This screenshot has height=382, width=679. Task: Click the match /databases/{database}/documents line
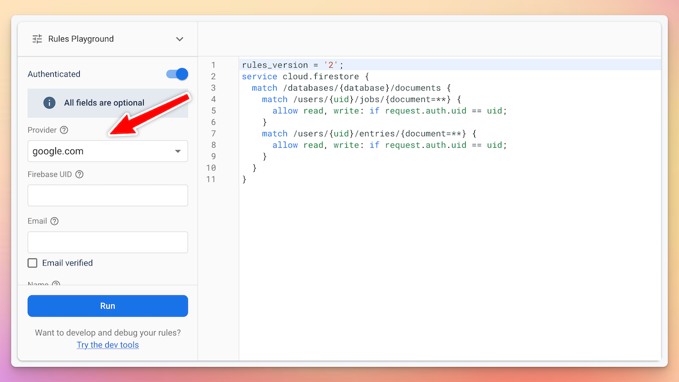coord(351,88)
